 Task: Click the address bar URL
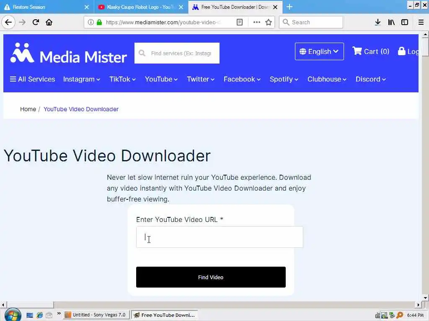(x=163, y=22)
